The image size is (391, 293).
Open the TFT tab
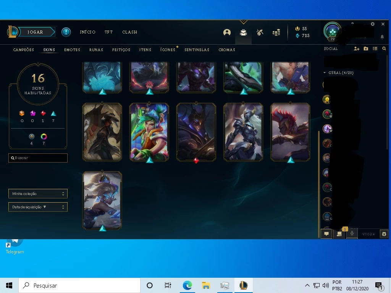(108, 32)
